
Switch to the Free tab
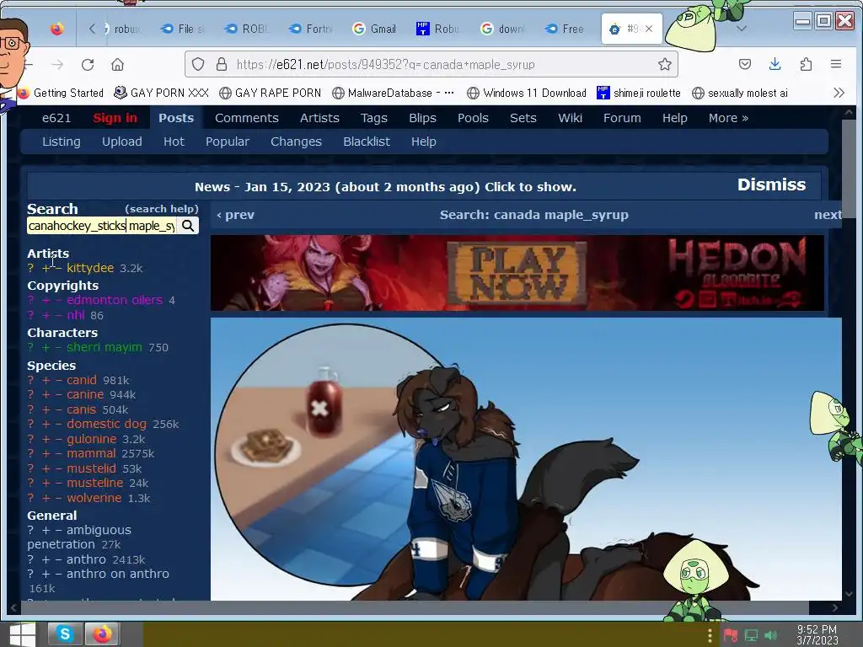(x=566, y=29)
